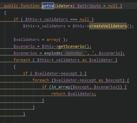The width and height of the screenshot is (137, 123).
Task: Click the public keyword
Action: [x=11, y=6]
